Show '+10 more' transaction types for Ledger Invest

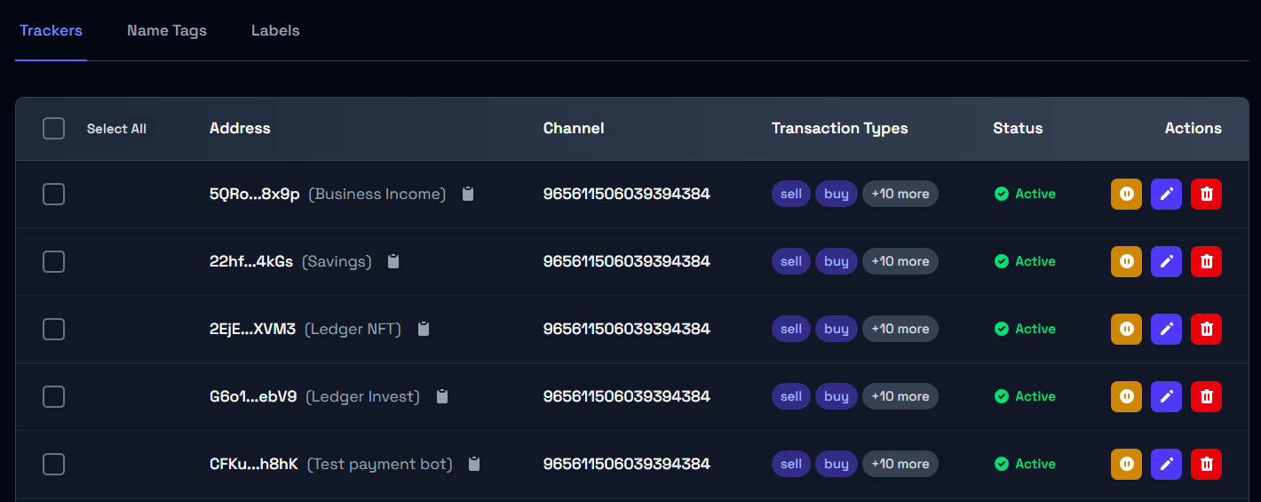tap(900, 396)
